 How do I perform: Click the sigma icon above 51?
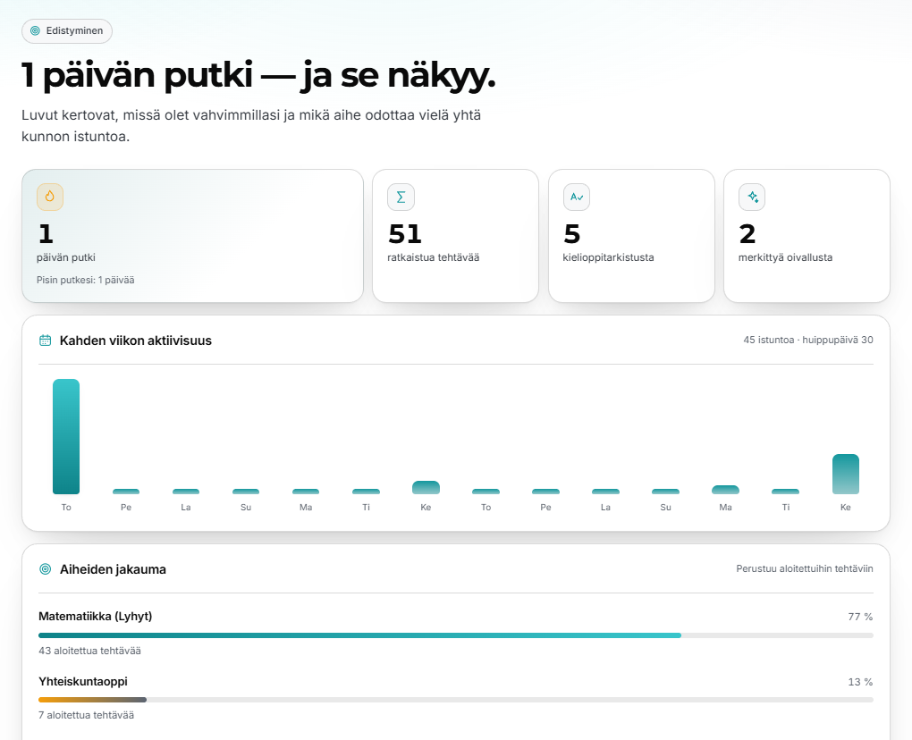(401, 197)
